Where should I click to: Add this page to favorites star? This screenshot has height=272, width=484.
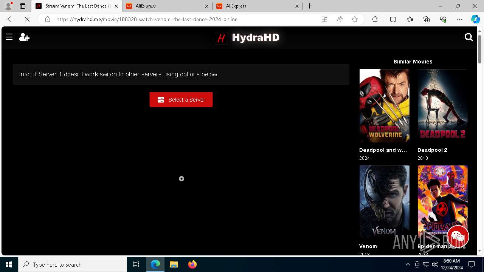[x=355, y=19]
